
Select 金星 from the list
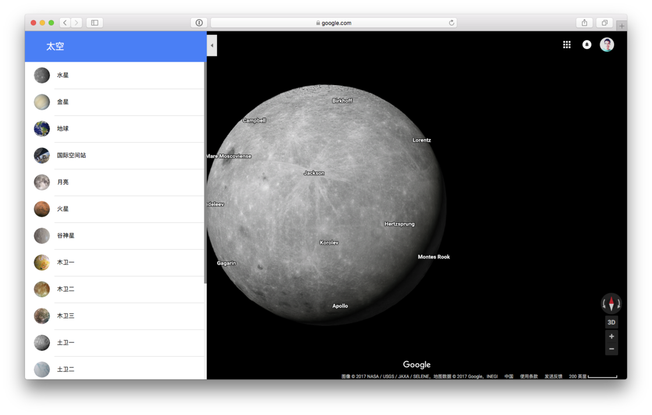(115, 102)
